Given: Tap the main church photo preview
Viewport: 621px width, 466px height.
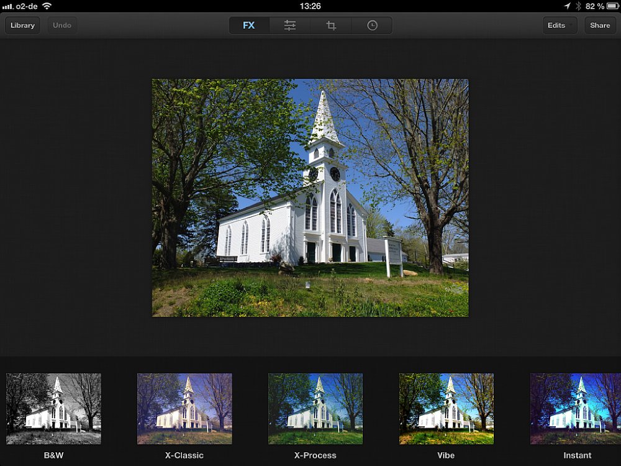Looking at the screenshot, I should [x=310, y=198].
